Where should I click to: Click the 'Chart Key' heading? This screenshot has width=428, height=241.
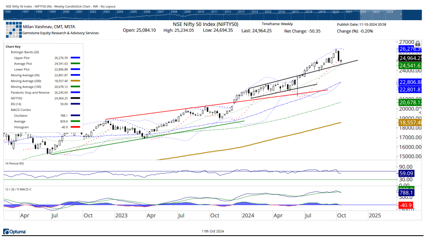point(13,47)
